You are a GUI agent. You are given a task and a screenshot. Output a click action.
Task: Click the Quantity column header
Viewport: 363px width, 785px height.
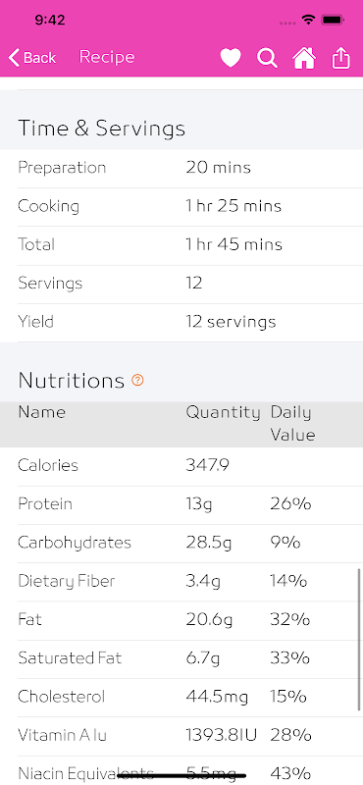(224, 412)
